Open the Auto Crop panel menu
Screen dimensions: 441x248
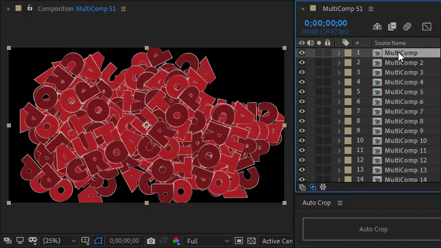[x=340, y=203]
